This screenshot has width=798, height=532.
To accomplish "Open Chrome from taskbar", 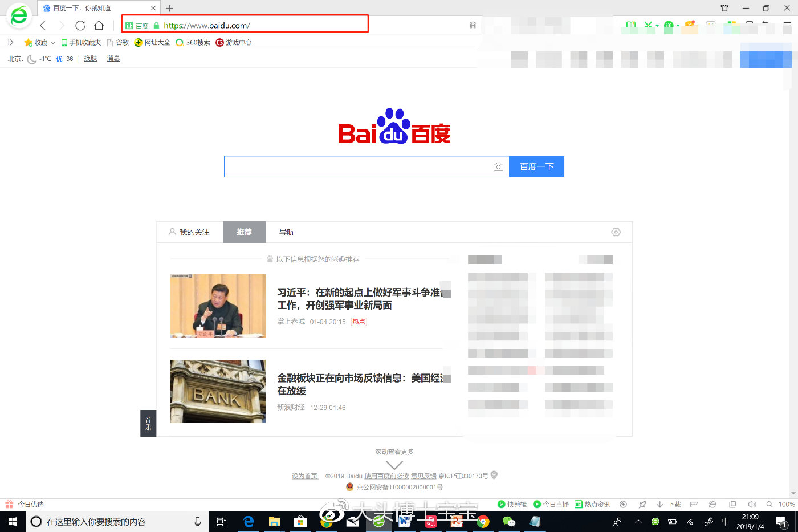I will (x=483, y=522).
